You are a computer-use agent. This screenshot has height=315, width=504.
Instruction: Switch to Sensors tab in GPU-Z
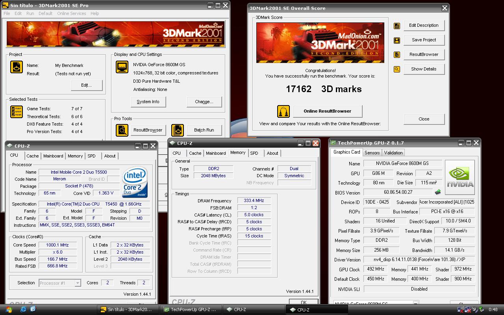(x=372, y=153)
